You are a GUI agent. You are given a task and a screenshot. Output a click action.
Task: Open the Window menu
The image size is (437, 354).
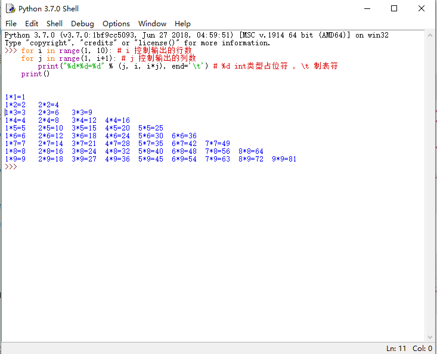[152, 24]
